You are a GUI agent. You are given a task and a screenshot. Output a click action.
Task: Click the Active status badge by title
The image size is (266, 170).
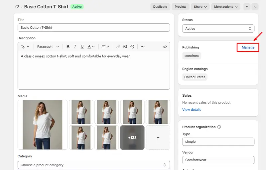77,7
